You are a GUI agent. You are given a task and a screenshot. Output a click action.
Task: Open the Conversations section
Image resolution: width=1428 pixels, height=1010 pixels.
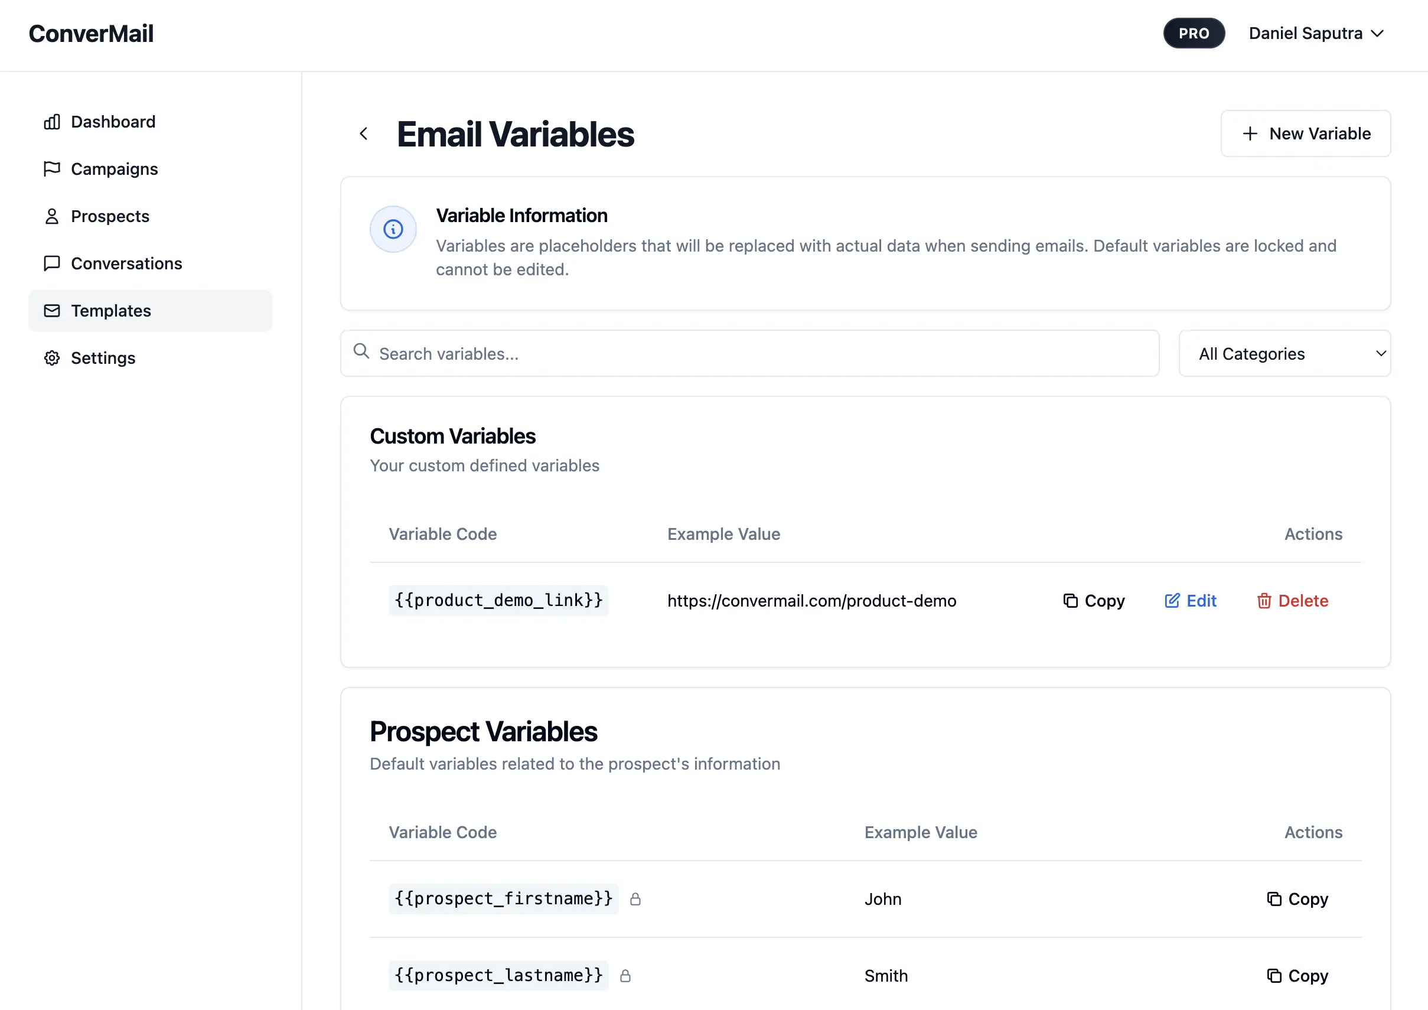pos(126,263)
